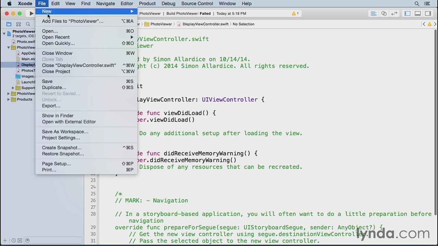Open the Apple menu
438x246 pixels.
(x=10, y=3)
